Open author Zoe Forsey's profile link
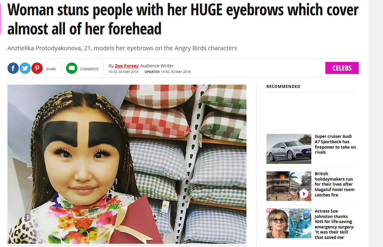The width and height of the screenshot is (383, 247). 127,66
